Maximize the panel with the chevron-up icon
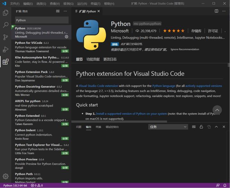The width and height of the screenshot is (230, 188). click(216, 127)
